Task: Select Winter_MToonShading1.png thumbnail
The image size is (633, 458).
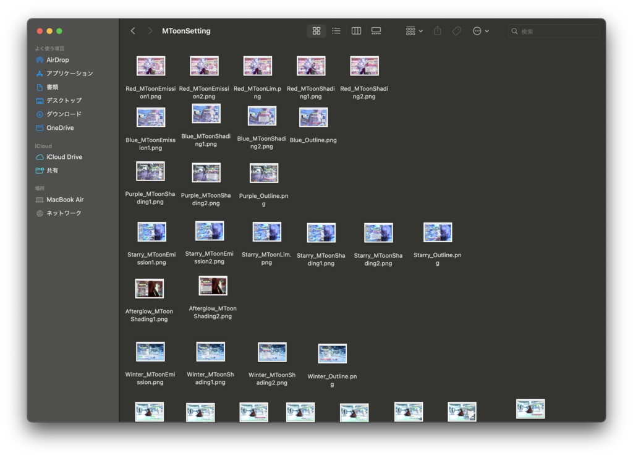Action: 210,352
